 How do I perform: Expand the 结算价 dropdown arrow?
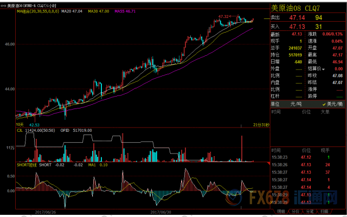click(x=323, y=69)
